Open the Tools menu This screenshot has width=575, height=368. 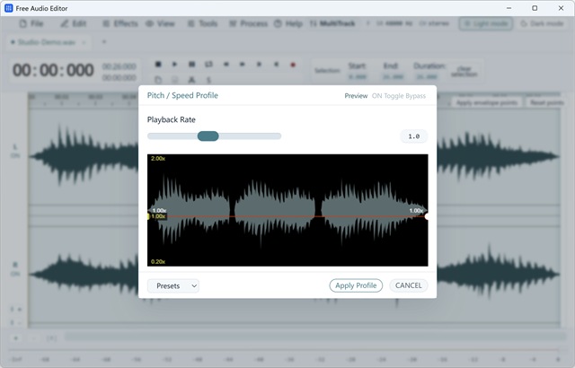click(x=203, y=24)
